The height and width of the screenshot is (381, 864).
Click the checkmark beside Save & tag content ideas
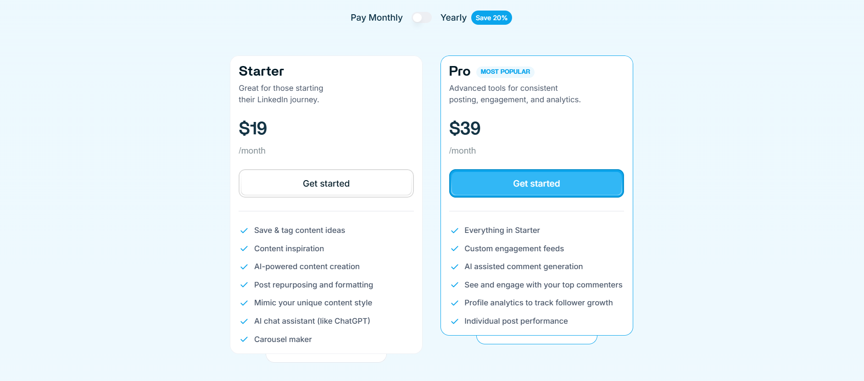pos(244,230)
